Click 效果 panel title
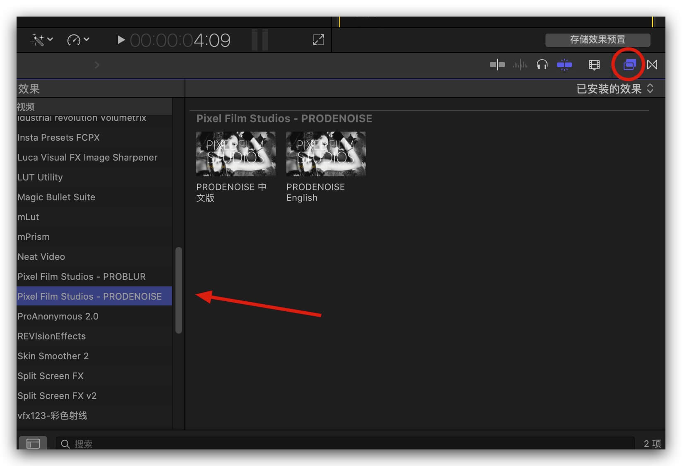 tap(29, 89)
